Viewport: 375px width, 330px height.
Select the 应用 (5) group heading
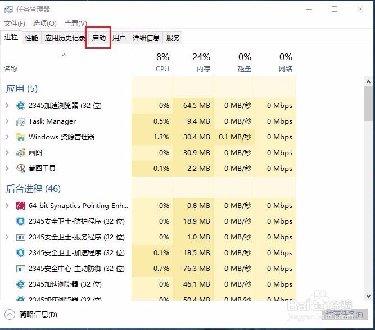point(22,89)
